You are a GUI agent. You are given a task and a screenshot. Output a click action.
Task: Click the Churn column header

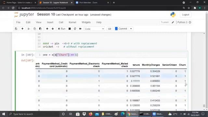[x=182, y=65]
